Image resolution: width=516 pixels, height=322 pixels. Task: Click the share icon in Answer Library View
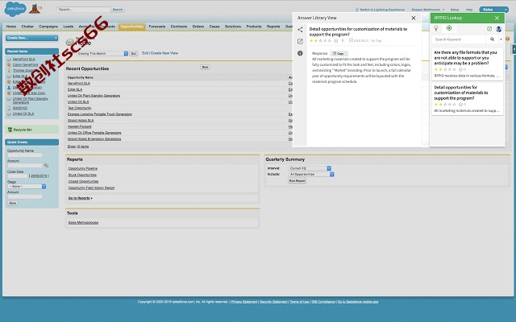coord(300,30)
